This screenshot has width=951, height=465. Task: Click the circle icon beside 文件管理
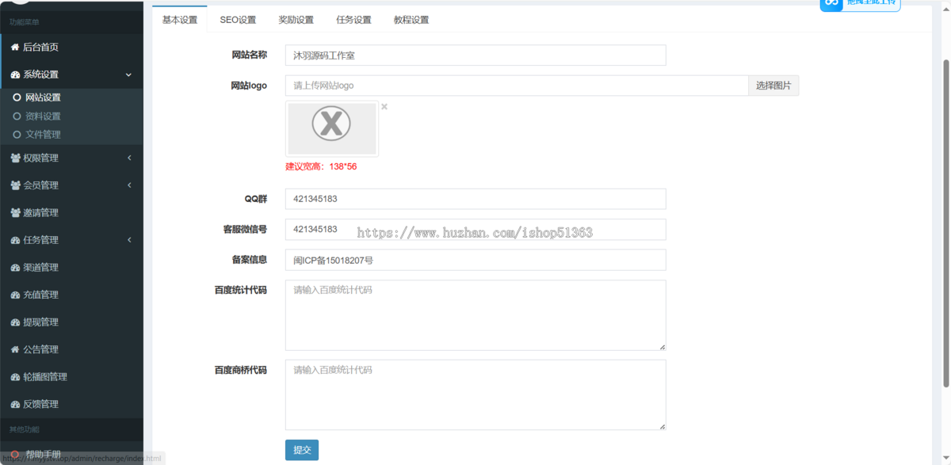17,135
